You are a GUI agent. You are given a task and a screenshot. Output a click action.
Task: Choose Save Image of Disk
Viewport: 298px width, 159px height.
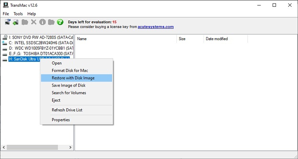click(69, 85)
